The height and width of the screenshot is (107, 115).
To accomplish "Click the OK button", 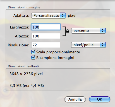I will coord(100,99).
